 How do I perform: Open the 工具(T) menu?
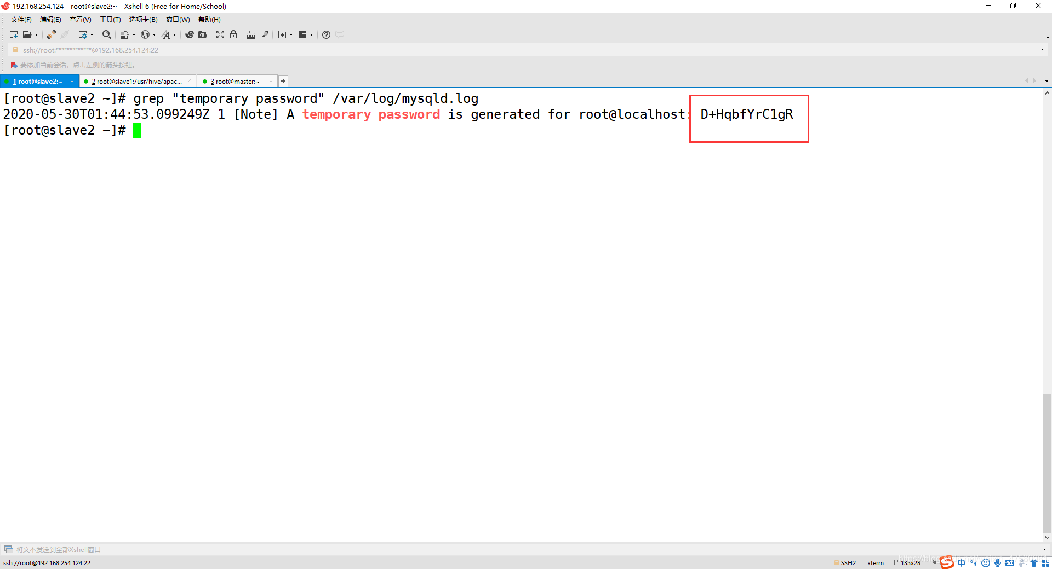pos(110,20)
